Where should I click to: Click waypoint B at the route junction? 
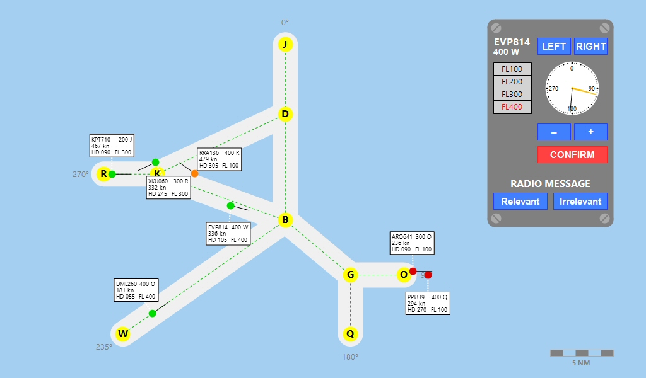pyautogui.click(x=285, y=220)
